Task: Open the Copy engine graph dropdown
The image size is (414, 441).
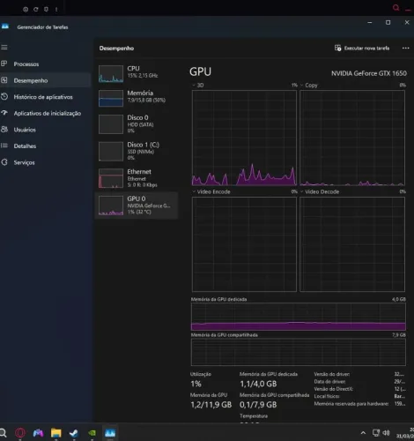Action: tap(301, 86)
